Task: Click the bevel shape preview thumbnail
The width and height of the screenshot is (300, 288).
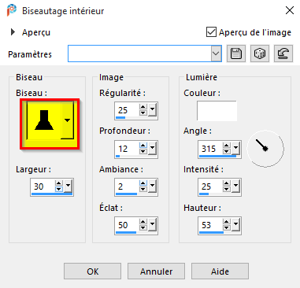Action: pyautogui.click(x=44, y=120)
